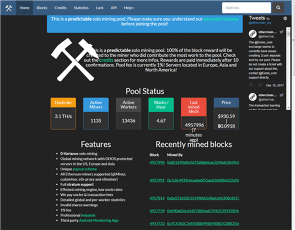
Task: Open block 4957996 link
Action: 157,162
